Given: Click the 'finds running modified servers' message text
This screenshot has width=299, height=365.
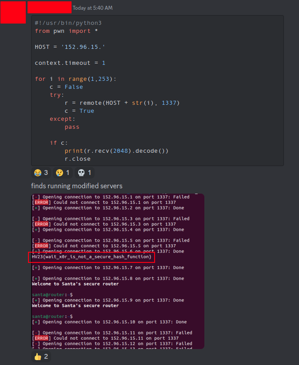Looking at the screenshot, I should click(76, 186).
